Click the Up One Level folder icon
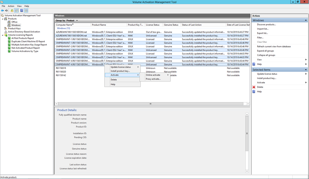This screenshot has height=179, width=309. tap(12, 11)
